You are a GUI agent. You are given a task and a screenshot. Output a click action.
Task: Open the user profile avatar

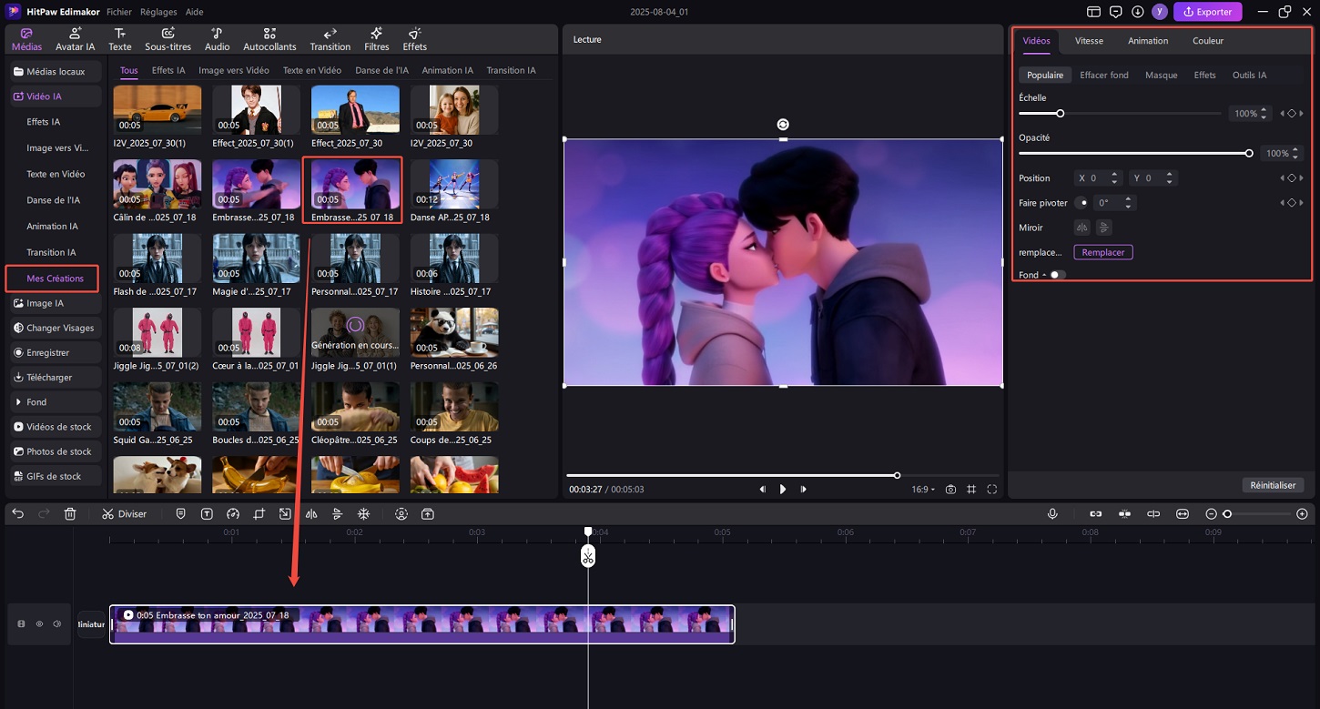(x=1159, y=12)
